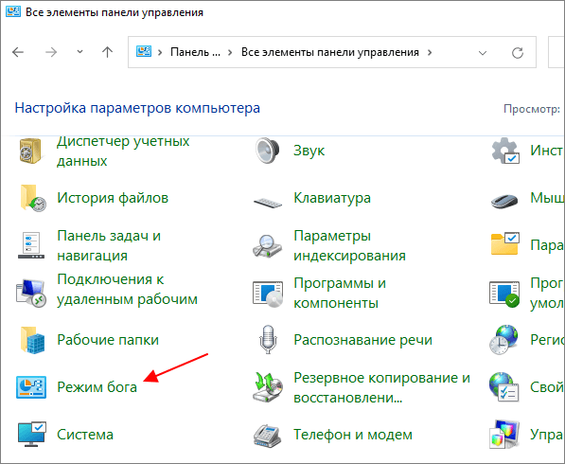The width and height of the screenshot is (565, 464).
Task: Go forward with the right arrow button
Action: 51,52
